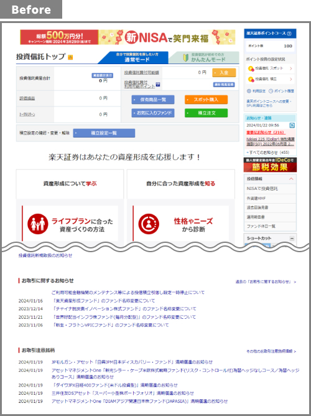The image size is (311, 416).
Task: Switch to the 通常モード tab
Action: [135, 57]
